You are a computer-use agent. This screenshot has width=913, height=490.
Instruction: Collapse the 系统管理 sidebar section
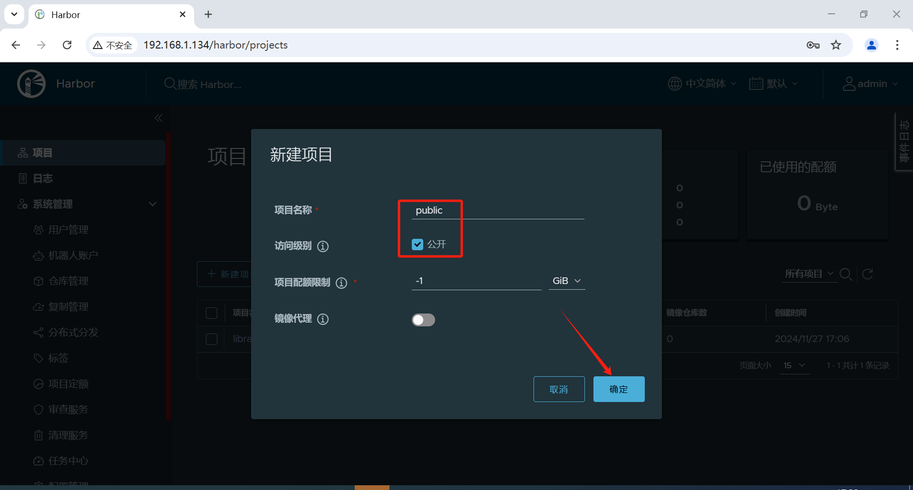pos(153,204)
